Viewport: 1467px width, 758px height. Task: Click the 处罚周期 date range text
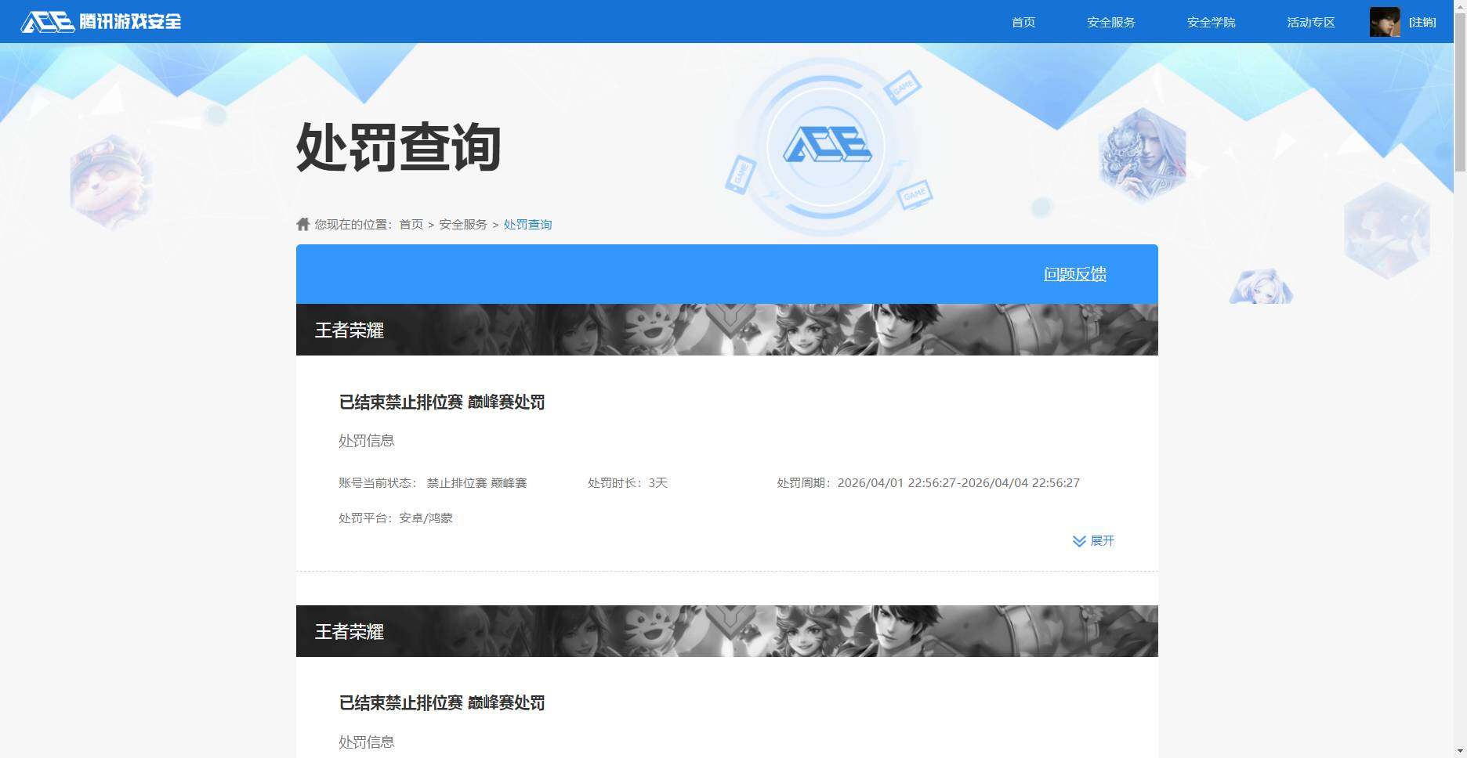pyautogui.click(x=928, y=483)
